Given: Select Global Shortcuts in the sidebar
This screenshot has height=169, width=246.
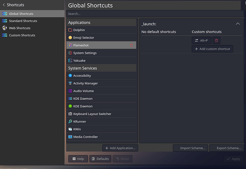Looking at the screenshot, I should (x=32, y=14).
